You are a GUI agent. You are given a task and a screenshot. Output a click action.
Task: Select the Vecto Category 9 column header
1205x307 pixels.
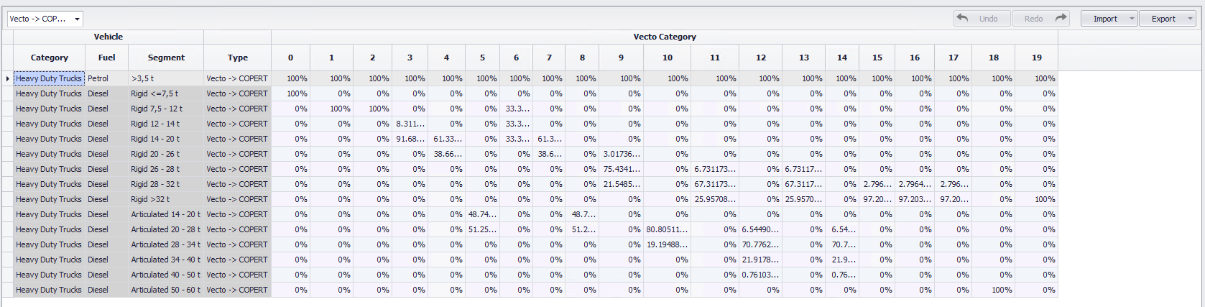[621, 58]
